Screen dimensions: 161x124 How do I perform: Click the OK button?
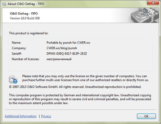(146, 116)
